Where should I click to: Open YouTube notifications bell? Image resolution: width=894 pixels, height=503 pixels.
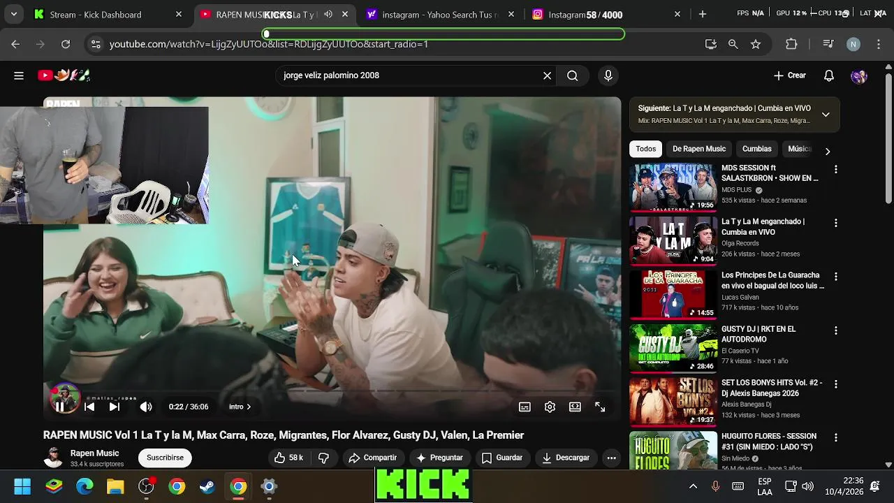point(829,75)
